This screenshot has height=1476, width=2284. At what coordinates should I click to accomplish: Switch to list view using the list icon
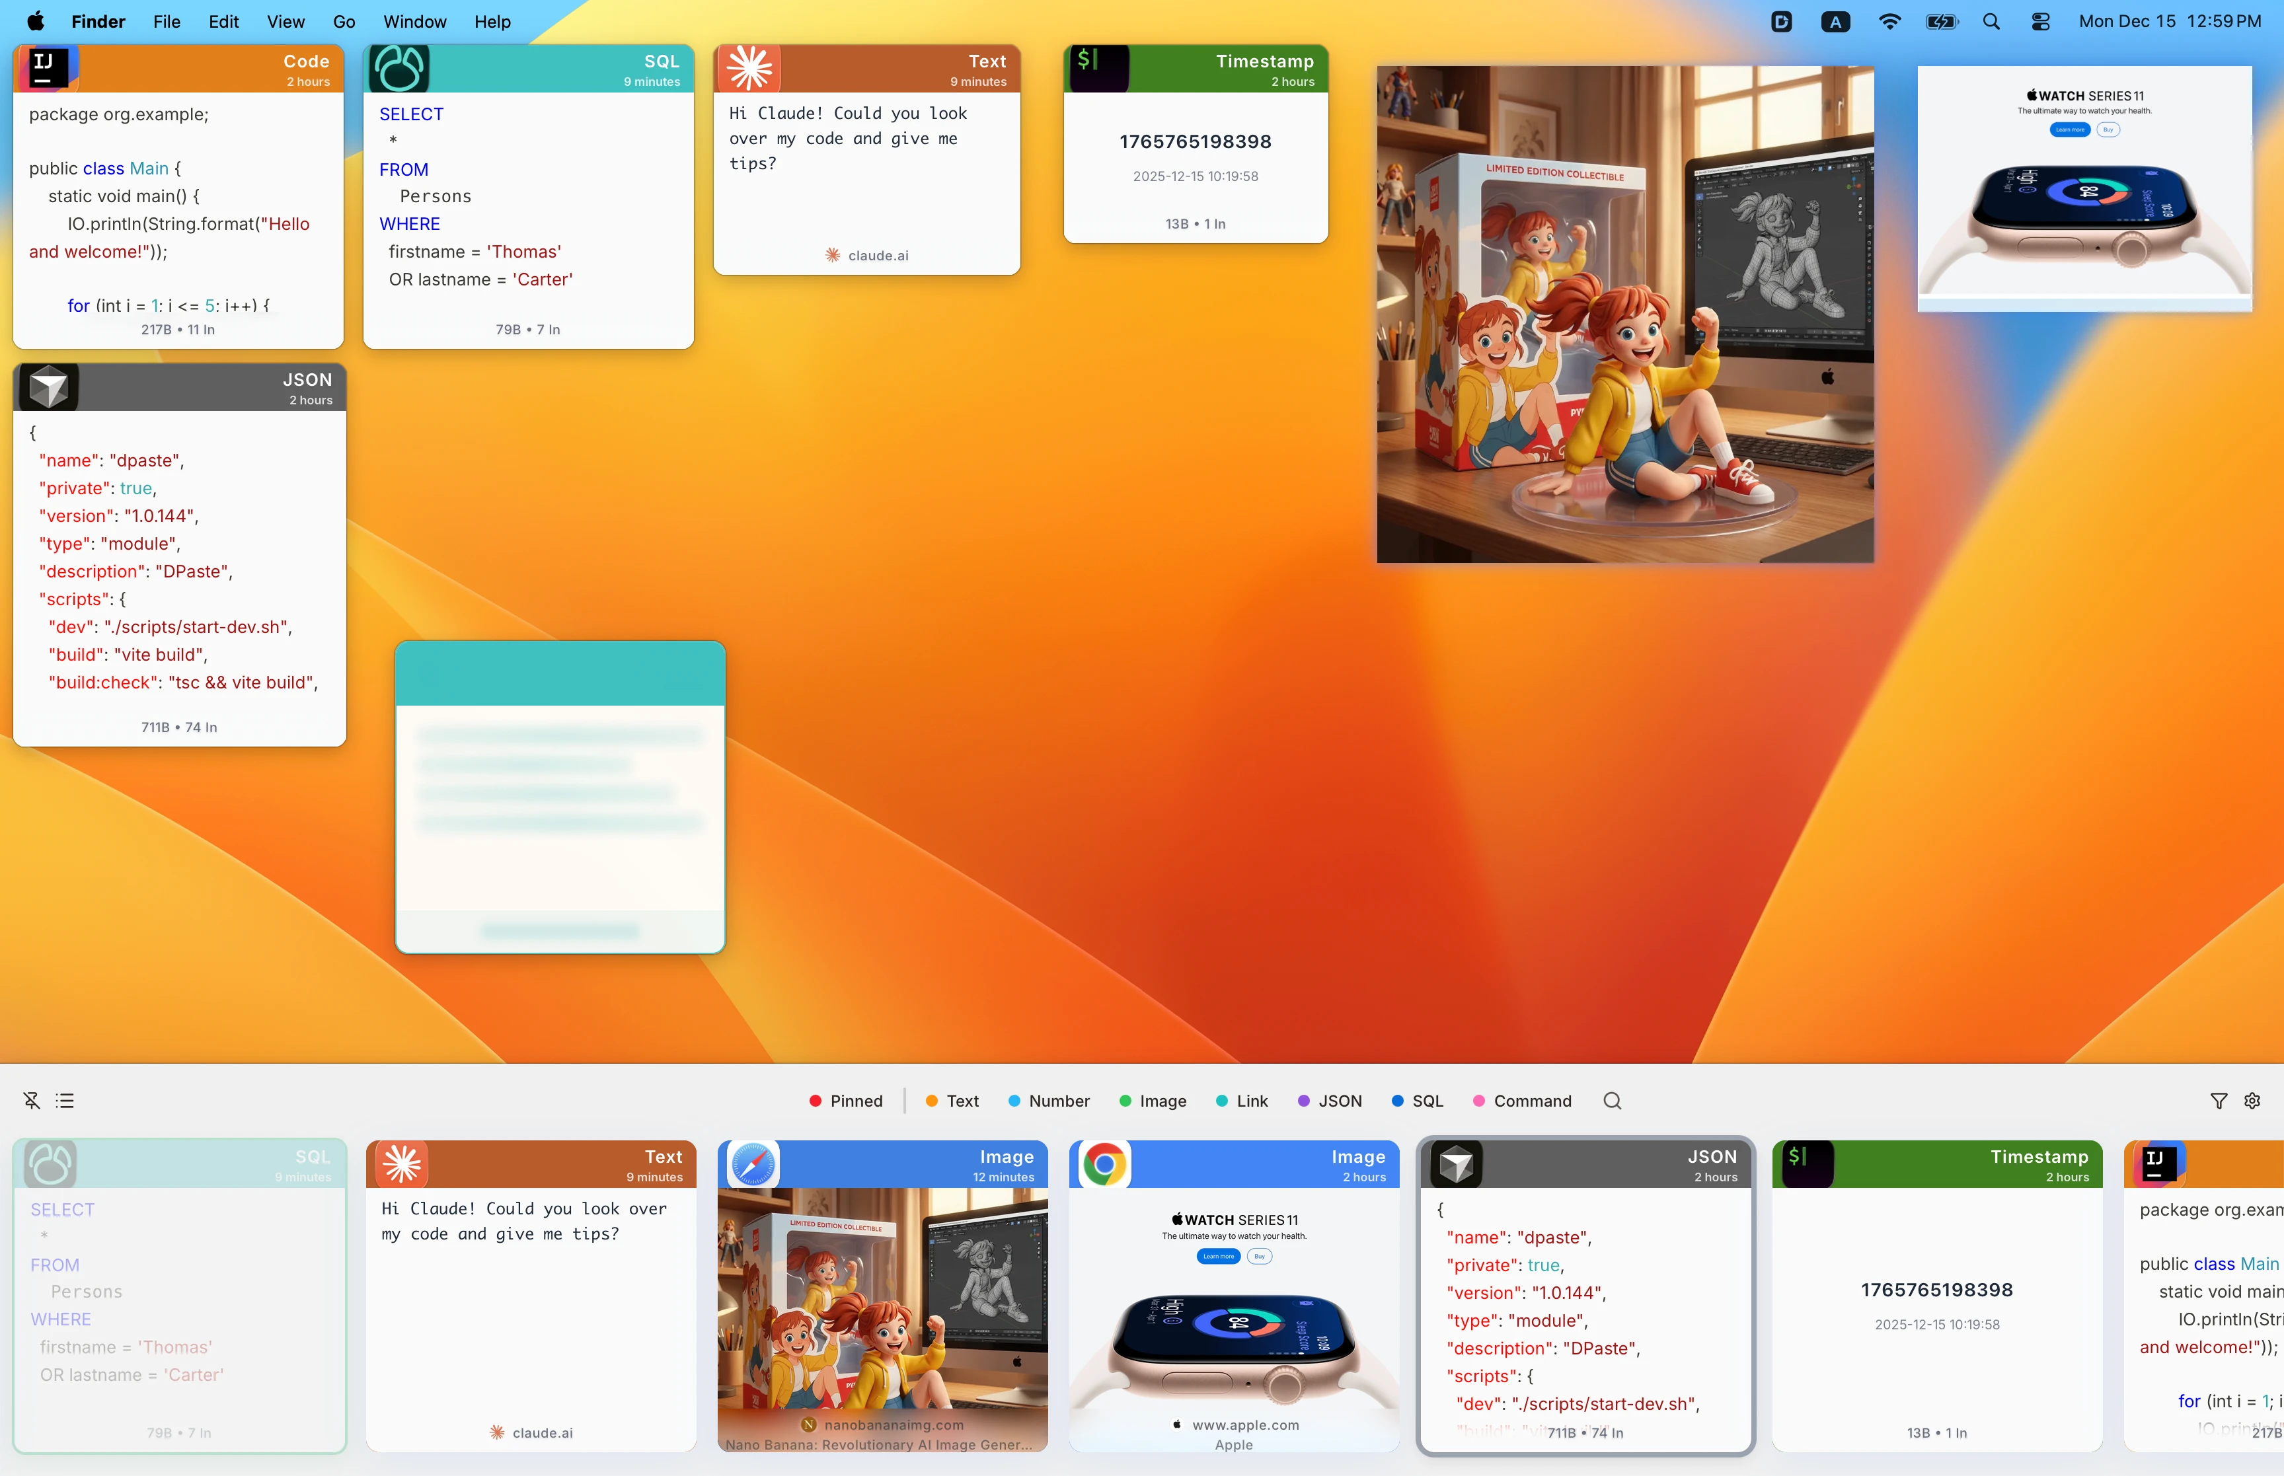click(x=65, y=1099)
